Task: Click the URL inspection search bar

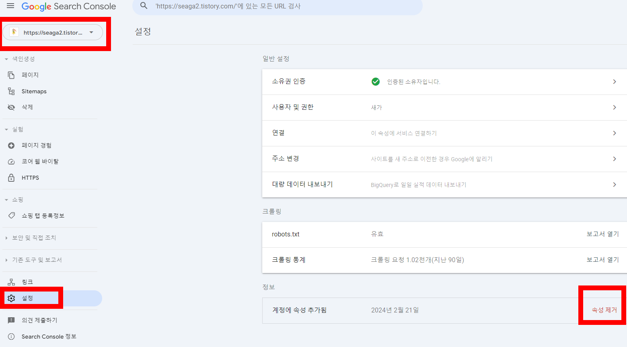Action: click(278, 6)
